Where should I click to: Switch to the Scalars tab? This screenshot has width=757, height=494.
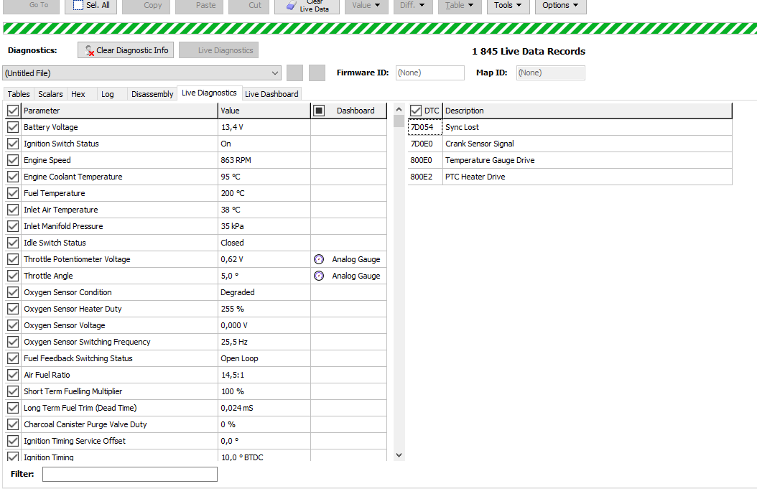(x=50, y=94)
